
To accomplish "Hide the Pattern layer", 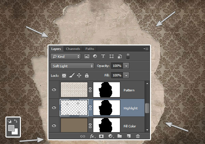I will point(54,90).
